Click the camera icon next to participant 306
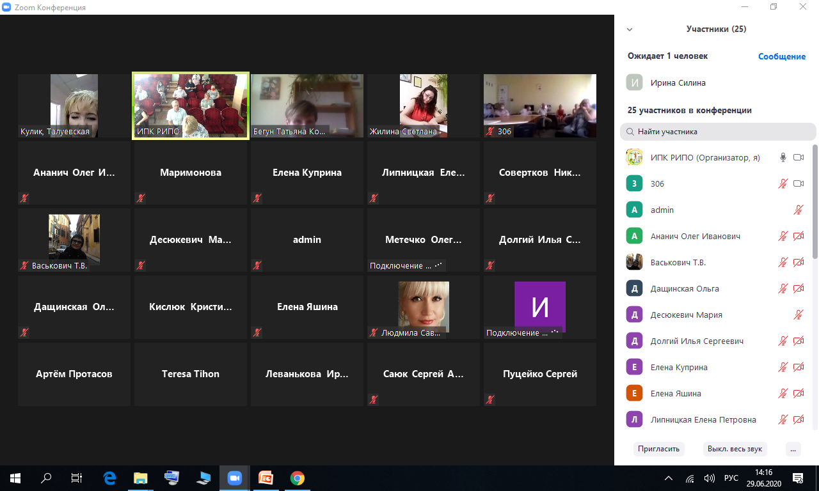The height and width of the screenshot is (491, 819). coord(798,183)
